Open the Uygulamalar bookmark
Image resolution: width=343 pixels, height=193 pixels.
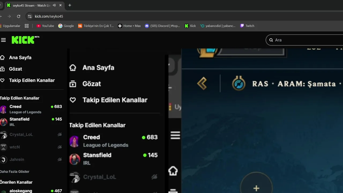click(10, 26)
